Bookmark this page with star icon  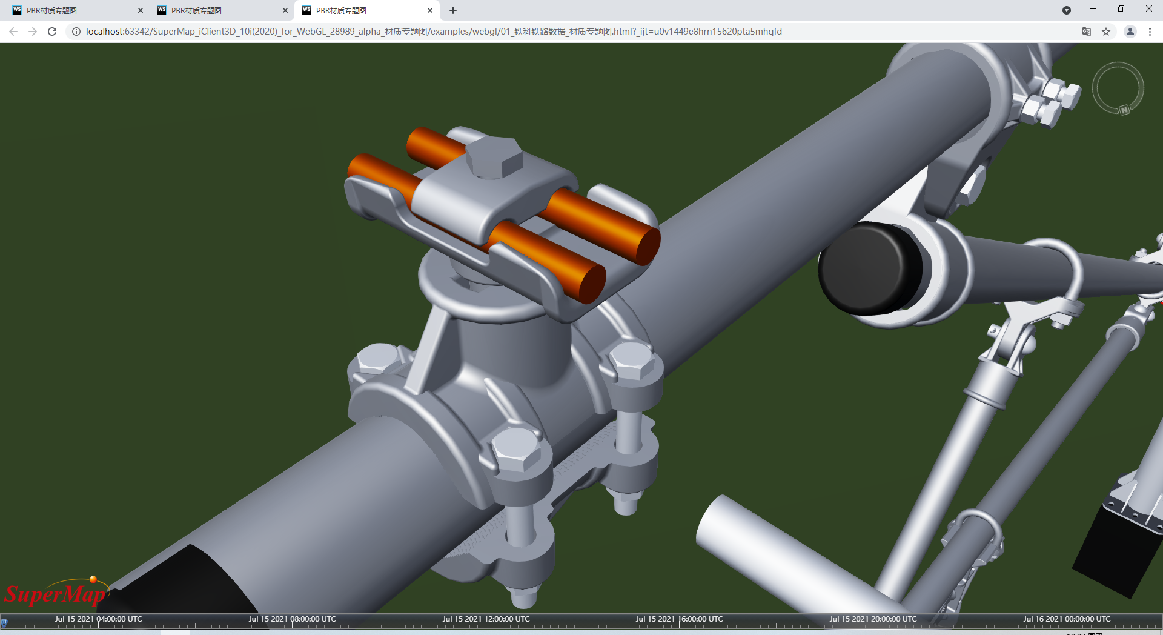coord(1106,32)
